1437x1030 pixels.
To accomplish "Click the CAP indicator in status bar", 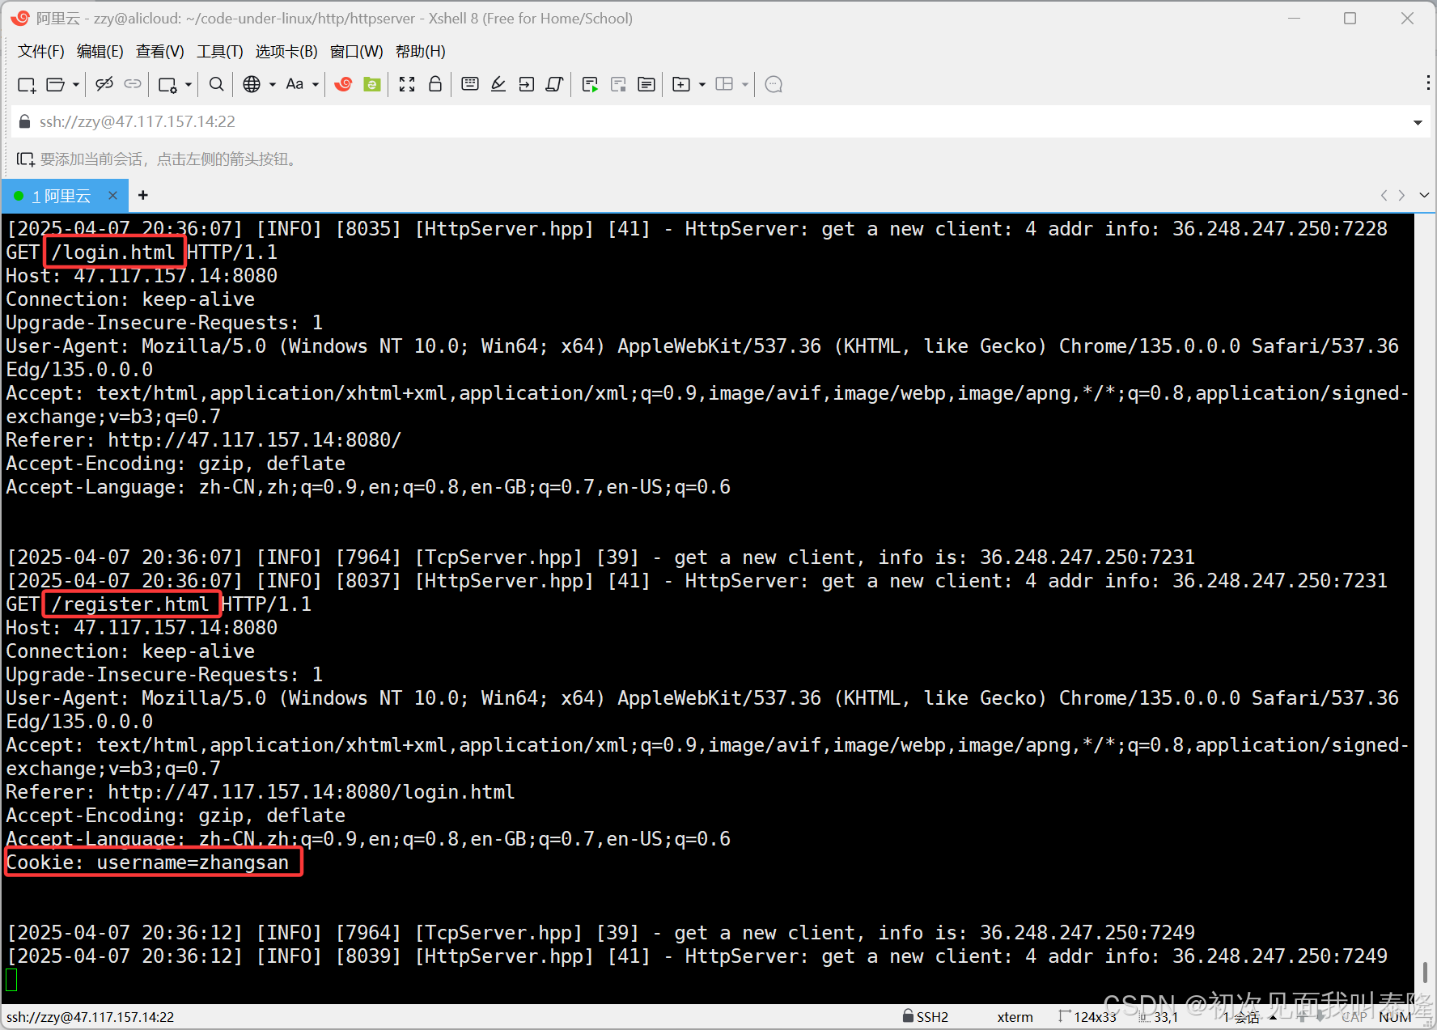I will coord(1354,1017).
